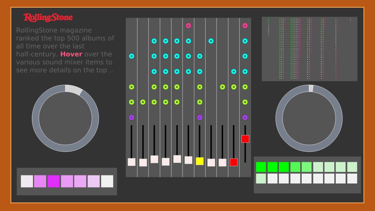Select the purple knob in the seventh channel
The image size is (375, 211).
(200, 117)
